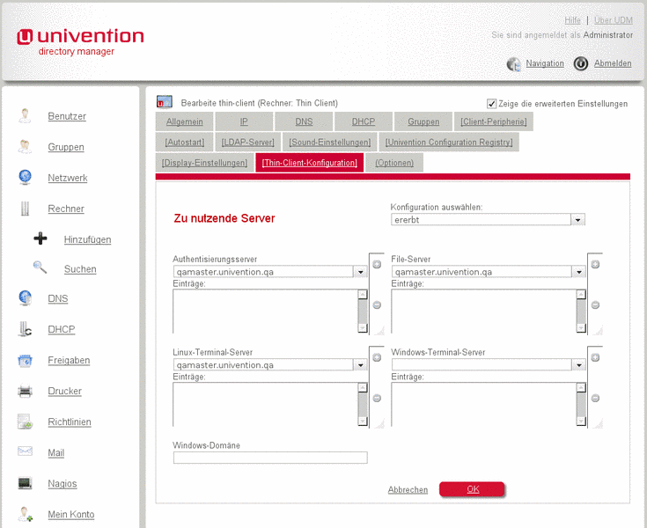
Task: Open Linux-Terminal-Server dropdown
Action: coord(270,365)
